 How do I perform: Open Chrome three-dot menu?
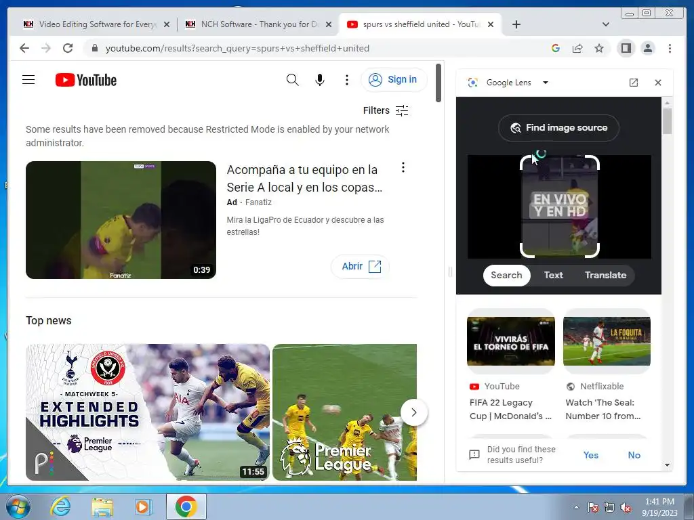coord(670,48)
